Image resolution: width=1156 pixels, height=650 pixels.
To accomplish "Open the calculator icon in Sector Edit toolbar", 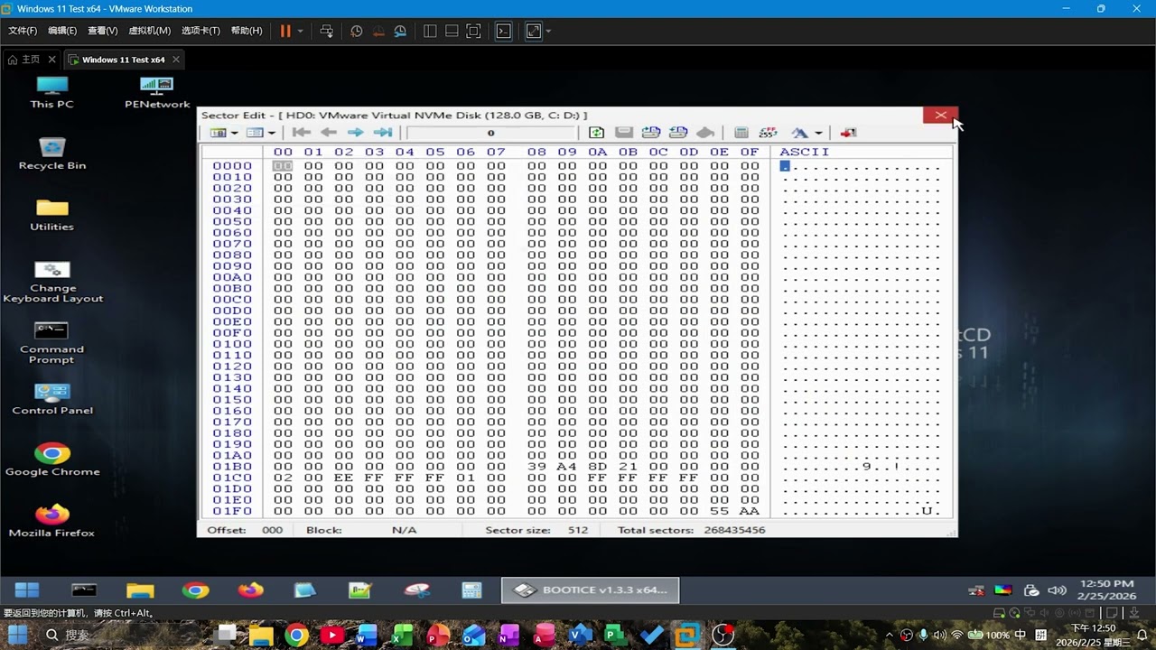I will coord(741,133).
